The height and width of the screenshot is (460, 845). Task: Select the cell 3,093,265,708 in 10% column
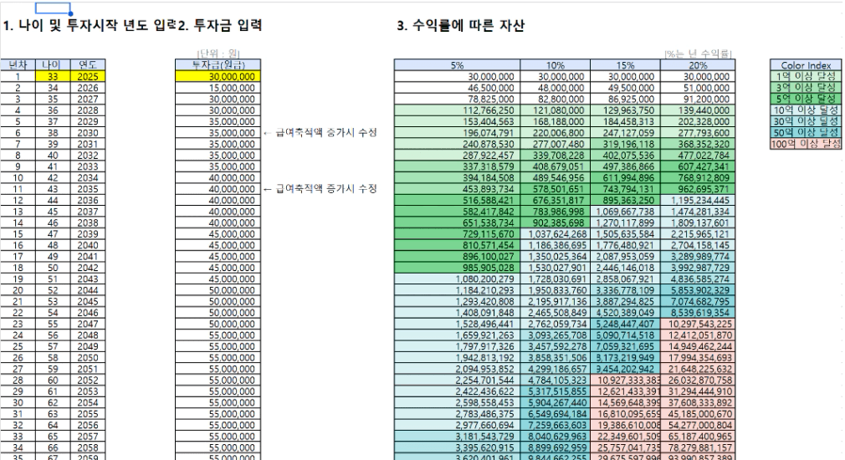(x=555, y=335)
